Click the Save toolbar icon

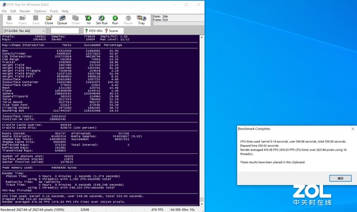[x=36, y=20]
